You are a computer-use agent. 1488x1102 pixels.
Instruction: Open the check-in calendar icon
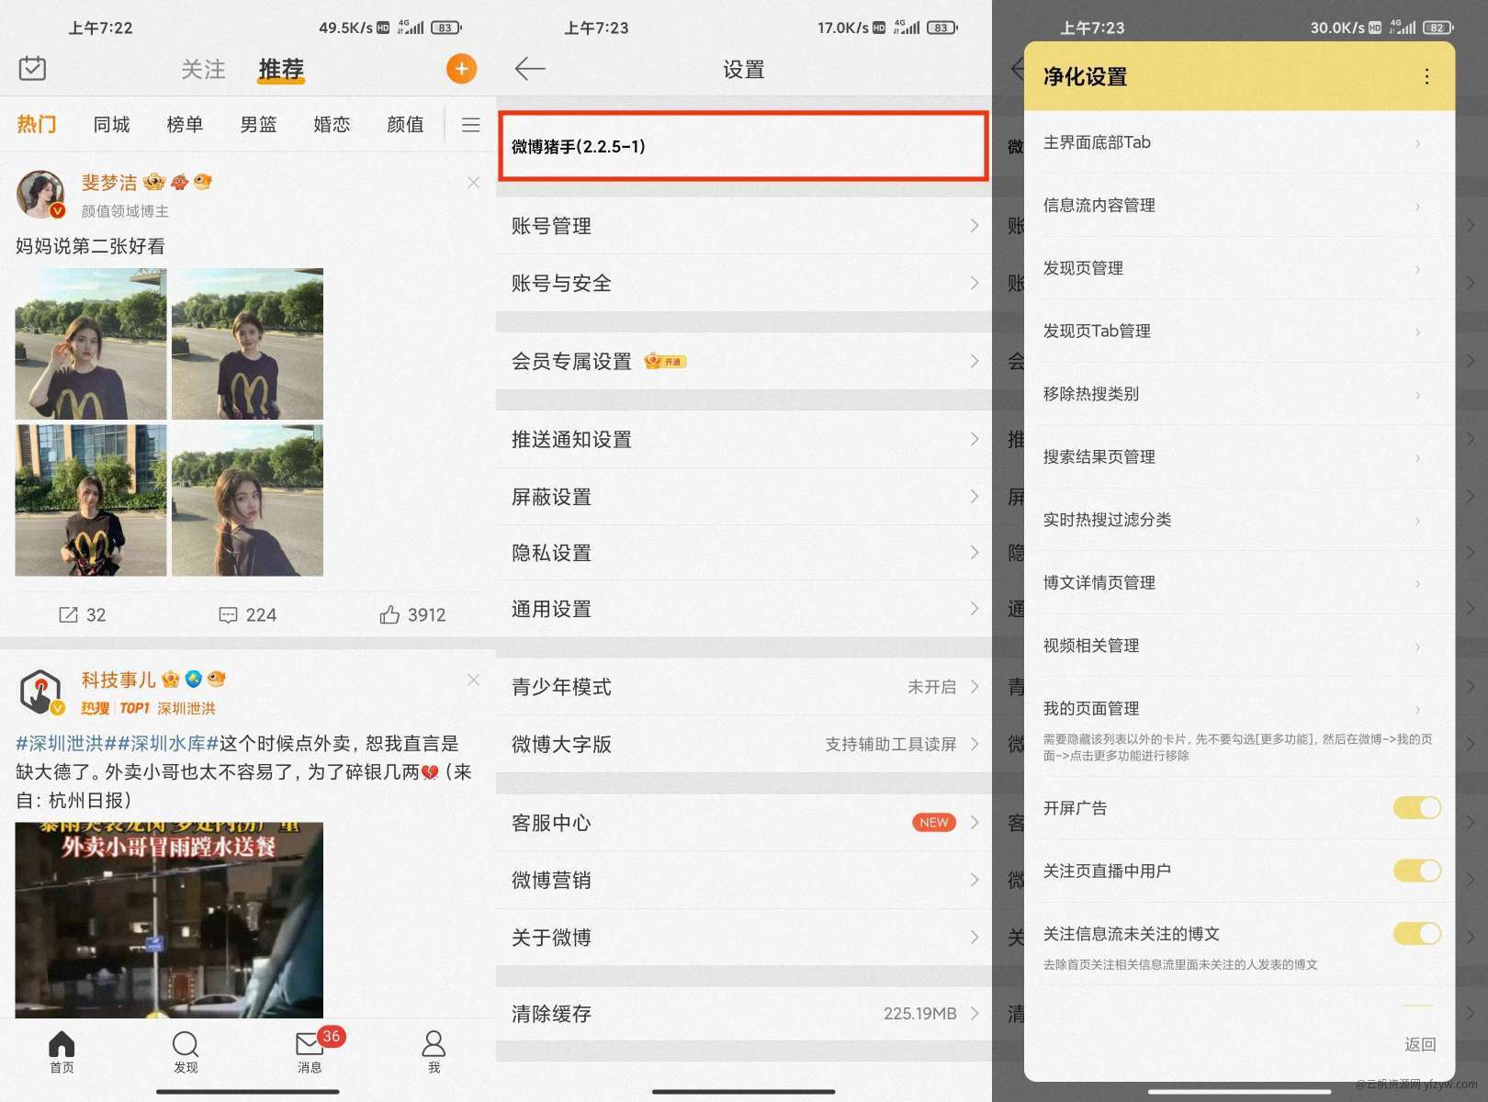coord(32,68)
